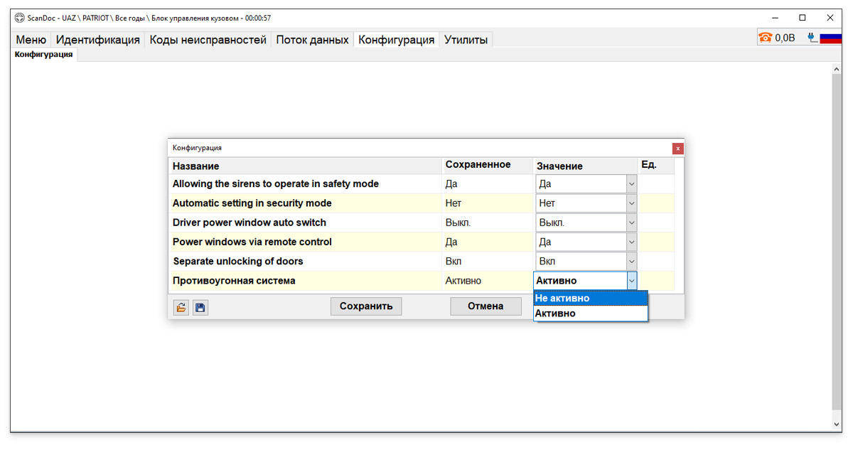This screenshot has height=450, width=853.
Task: Click the Значение column header
Action: pos(586,166)
